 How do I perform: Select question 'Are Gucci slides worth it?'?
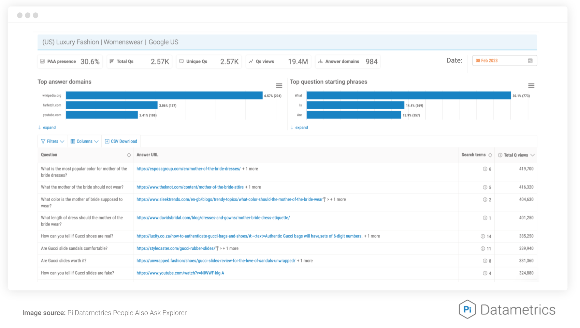tap(64, 261)
